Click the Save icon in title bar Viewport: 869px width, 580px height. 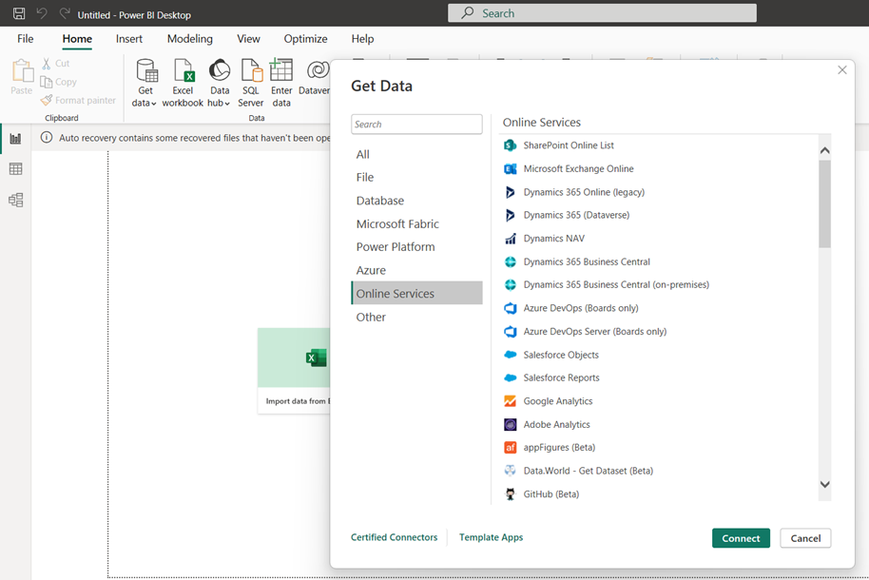tap(19, 13)
